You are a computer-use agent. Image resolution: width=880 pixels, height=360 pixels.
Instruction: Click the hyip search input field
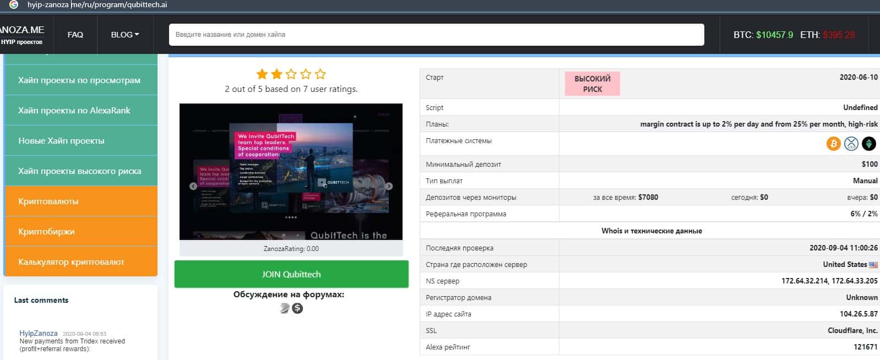437,34
